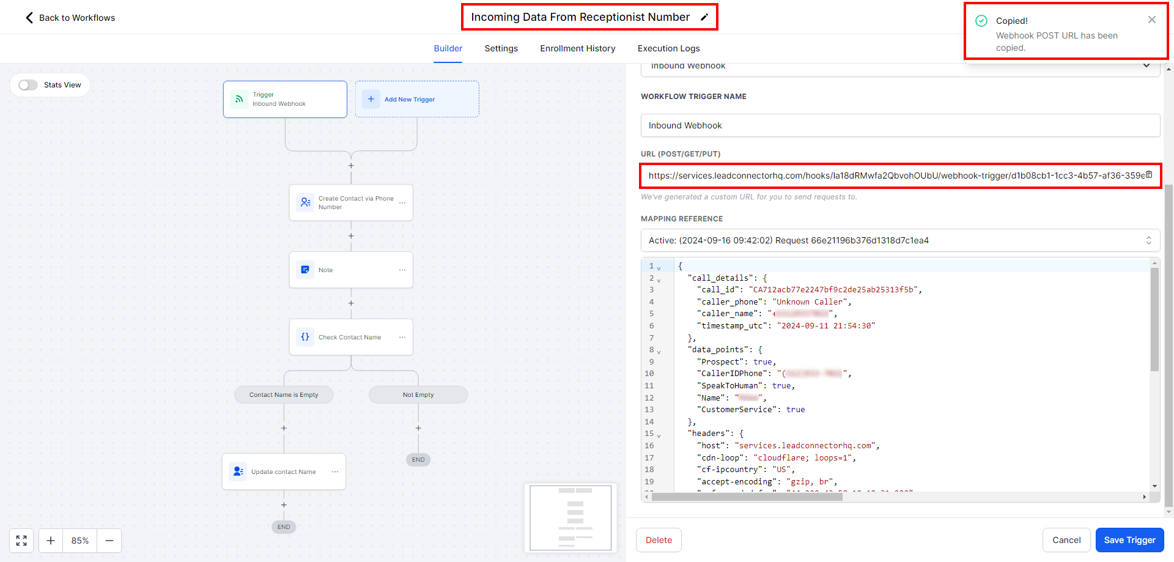Viewport: 1174px width, 562px height.
Task: Click the Save Trigger button
Action: point(1129,540)
